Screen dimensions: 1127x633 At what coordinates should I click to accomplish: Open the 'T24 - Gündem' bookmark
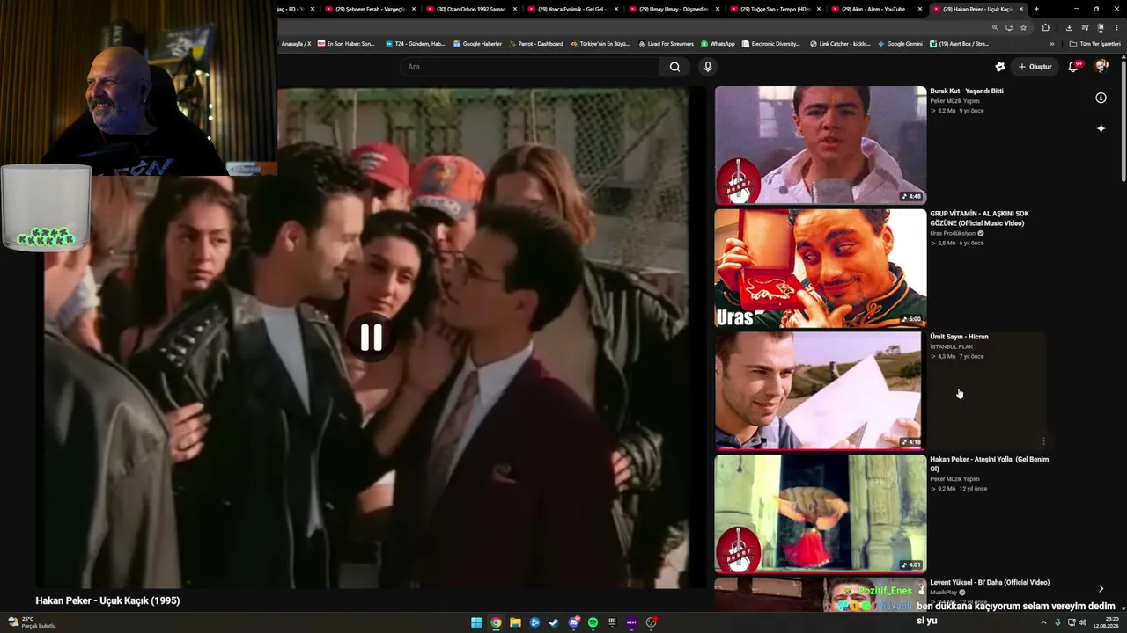point(416,43)
